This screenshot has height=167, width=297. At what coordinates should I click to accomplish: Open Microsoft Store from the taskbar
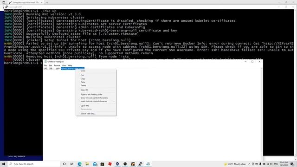102,164
